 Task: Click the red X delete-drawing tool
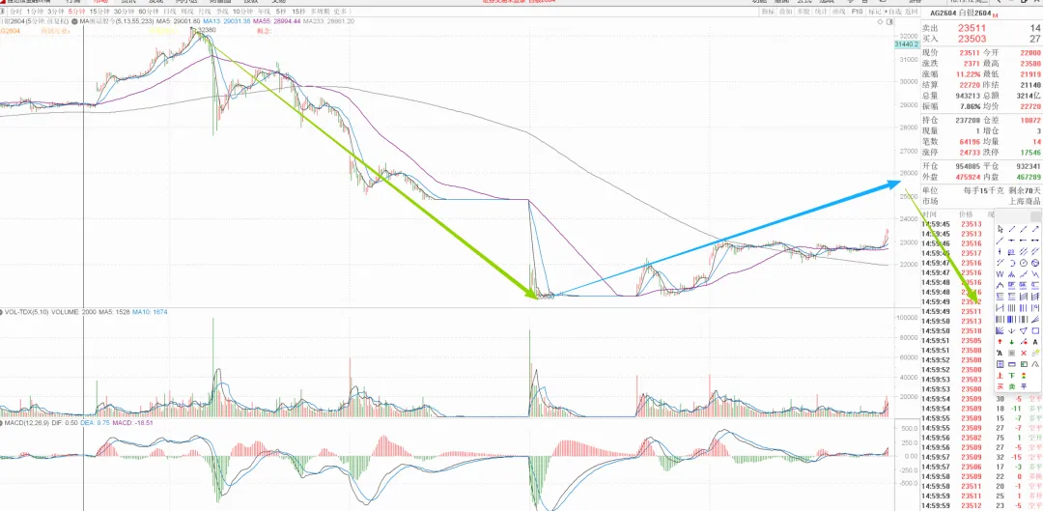tap(1023, 353)
